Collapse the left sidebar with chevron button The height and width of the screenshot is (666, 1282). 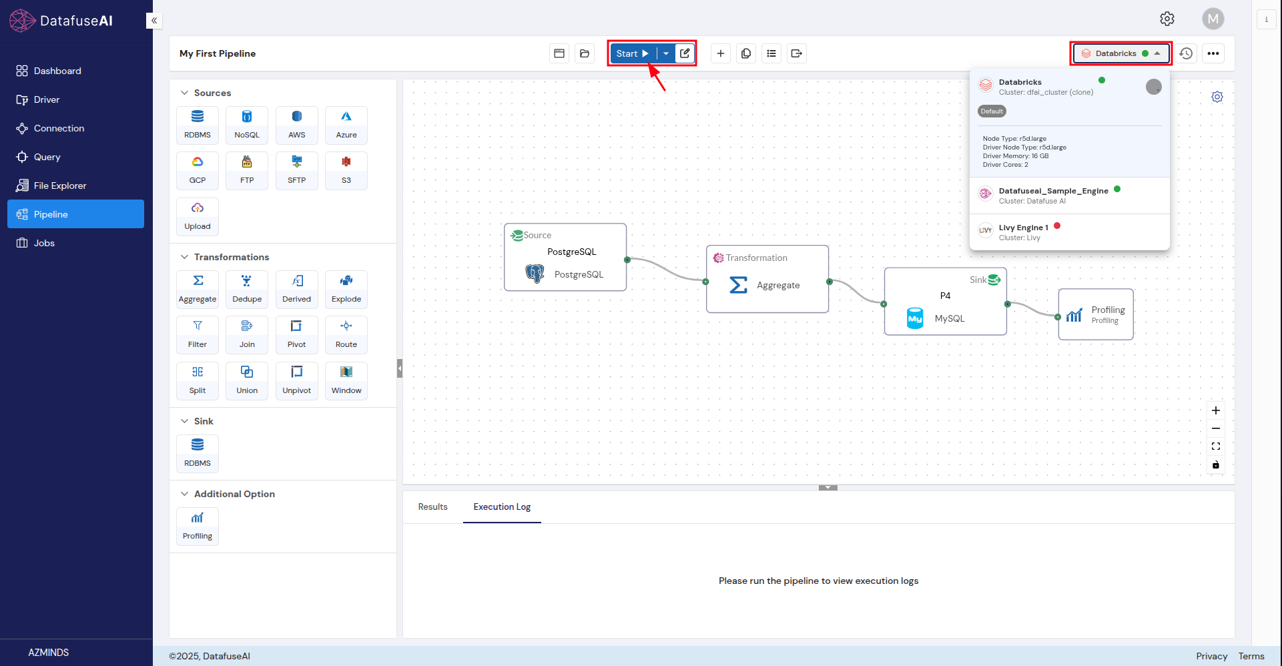(154, 21)
